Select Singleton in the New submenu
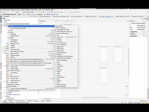Viewport: 149px width, 112px height. pyautogui.click(x=66, y=54)
